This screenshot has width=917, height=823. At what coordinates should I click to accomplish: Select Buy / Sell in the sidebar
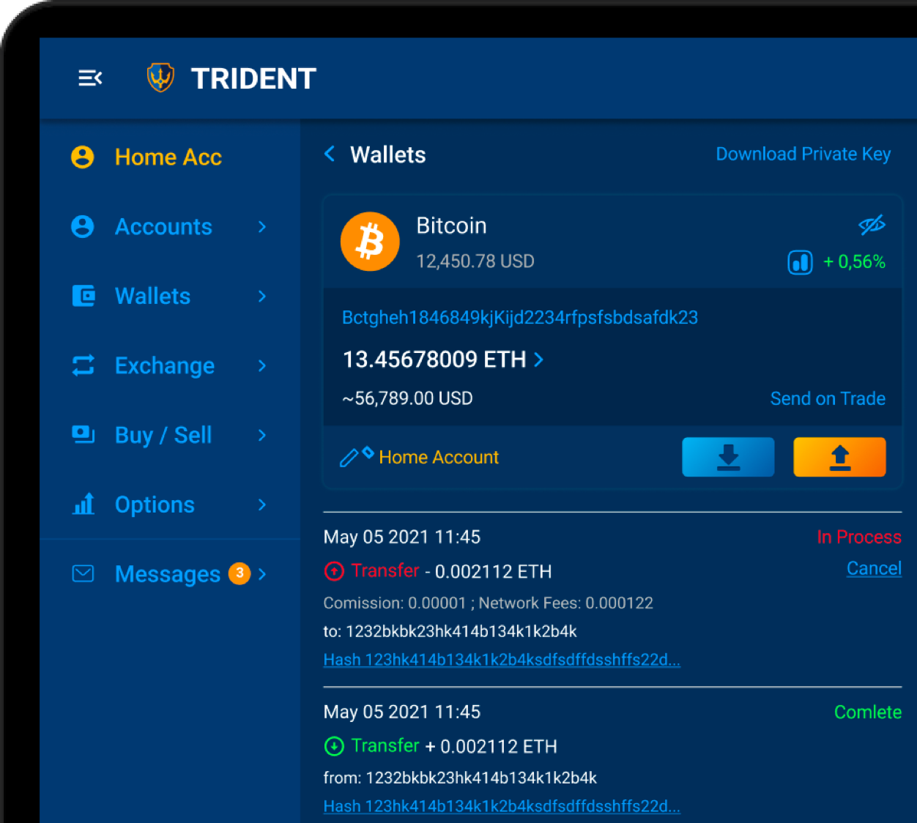[163, 435]
